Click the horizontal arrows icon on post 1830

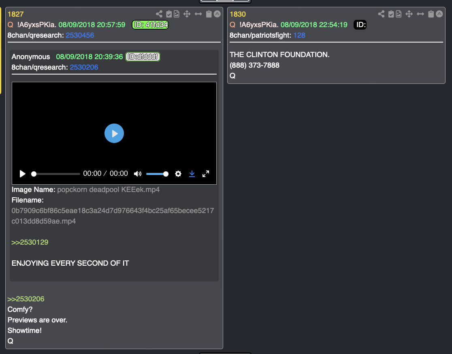[420, 14]
